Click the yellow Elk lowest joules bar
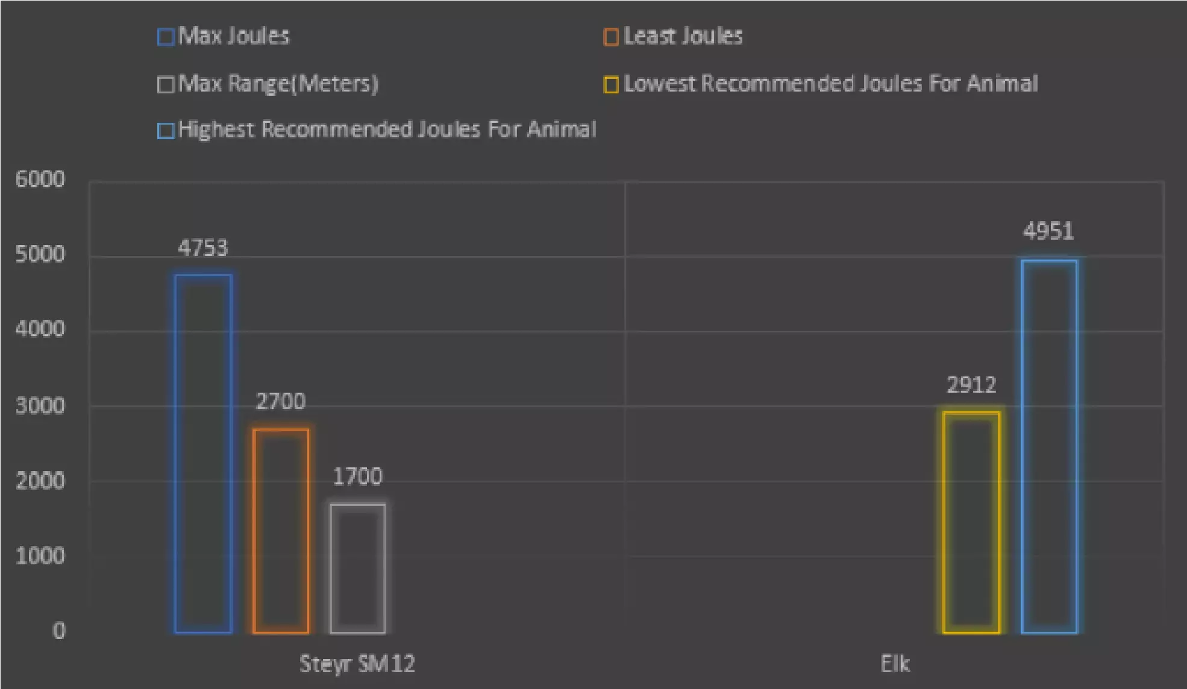The image size is (1187, 689). (x=971, y=522)
